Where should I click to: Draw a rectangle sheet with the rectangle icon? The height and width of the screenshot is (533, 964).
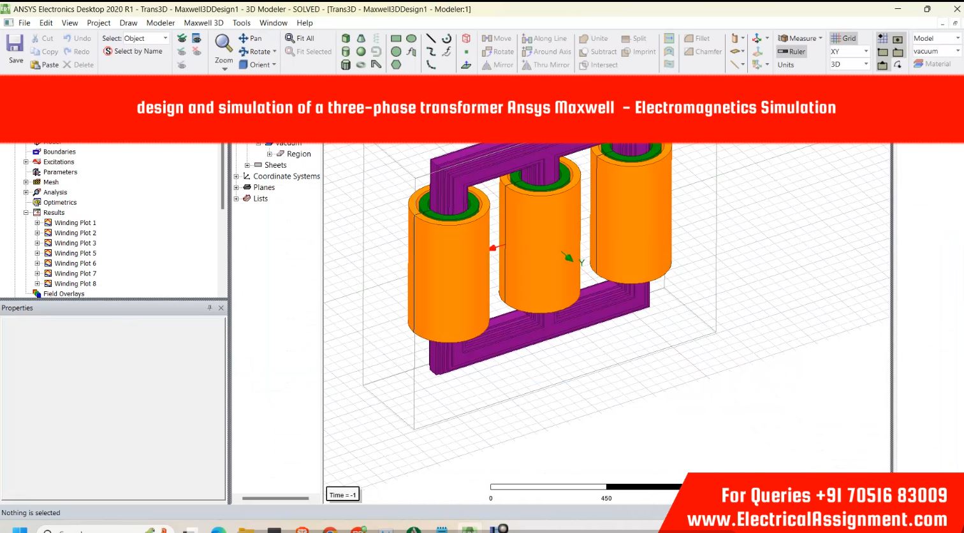coord(396,38)
